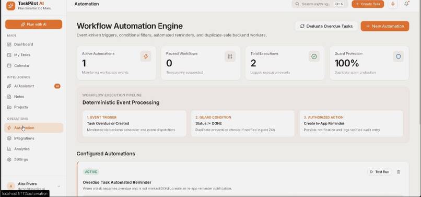Click the New Automation button

click(x=385, y=26)
